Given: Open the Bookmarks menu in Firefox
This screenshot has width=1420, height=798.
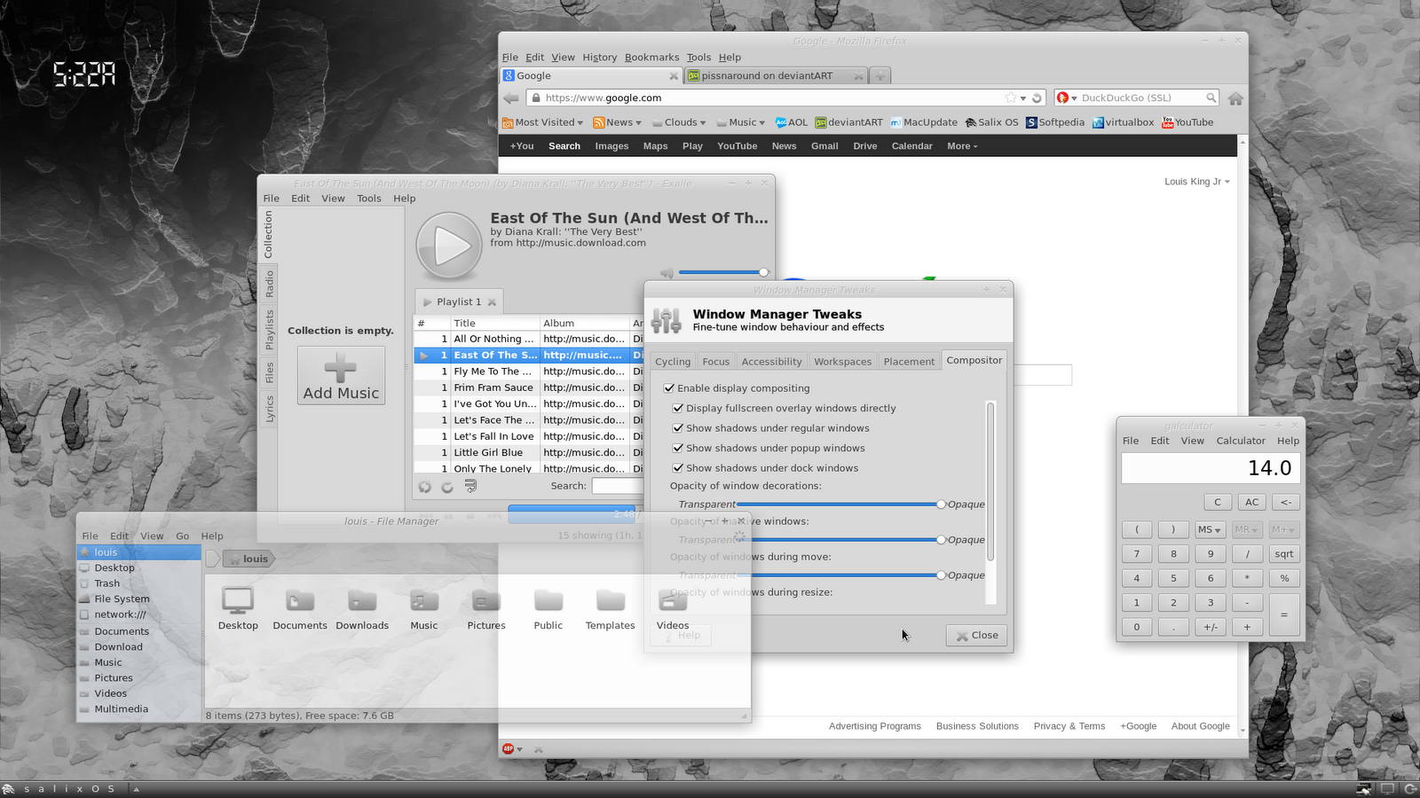Looking at the screenshot, I should pos(651,58).
